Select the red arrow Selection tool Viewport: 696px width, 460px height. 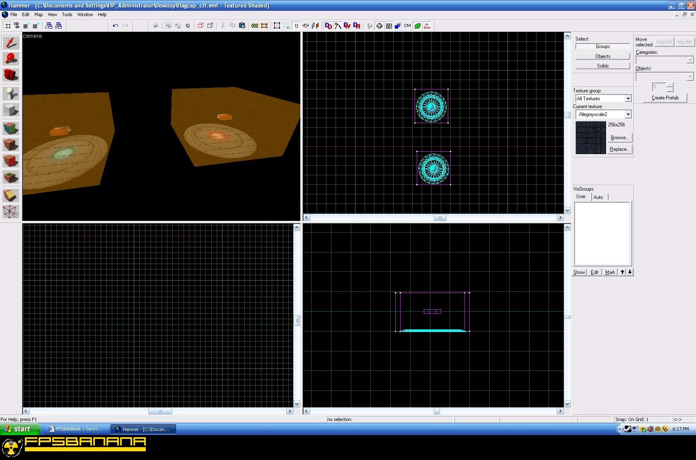point(11,43)
